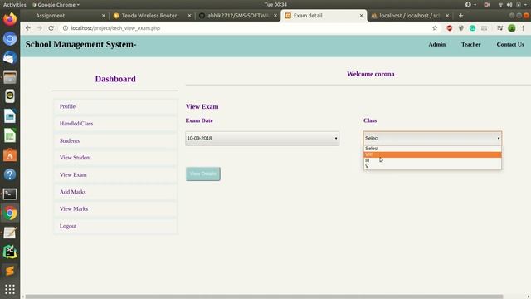Launch Chromium from the dock
Image resolution: width=531 pixels, height=299 pixels.
tap(10, 39)
